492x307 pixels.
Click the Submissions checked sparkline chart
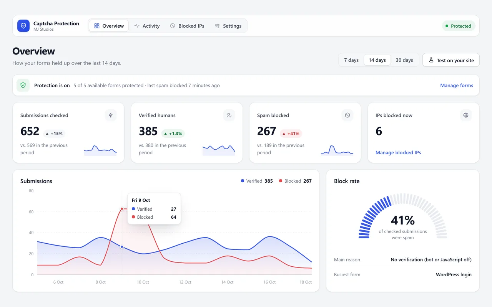coord(100,150)
